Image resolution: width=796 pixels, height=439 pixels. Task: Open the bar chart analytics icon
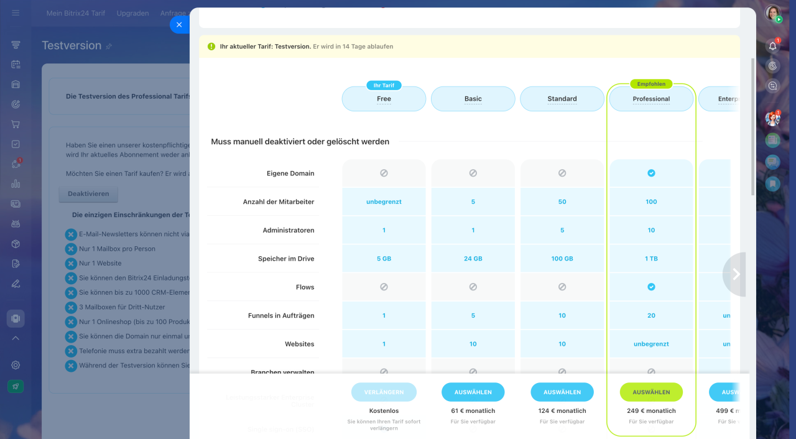click(16, 184)
